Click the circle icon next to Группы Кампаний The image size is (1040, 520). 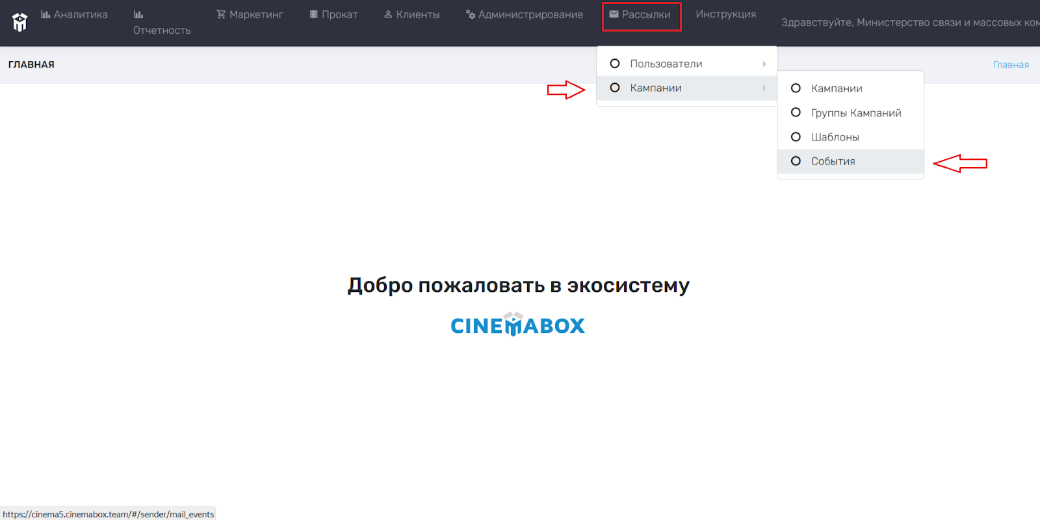[x=796, y=112]
